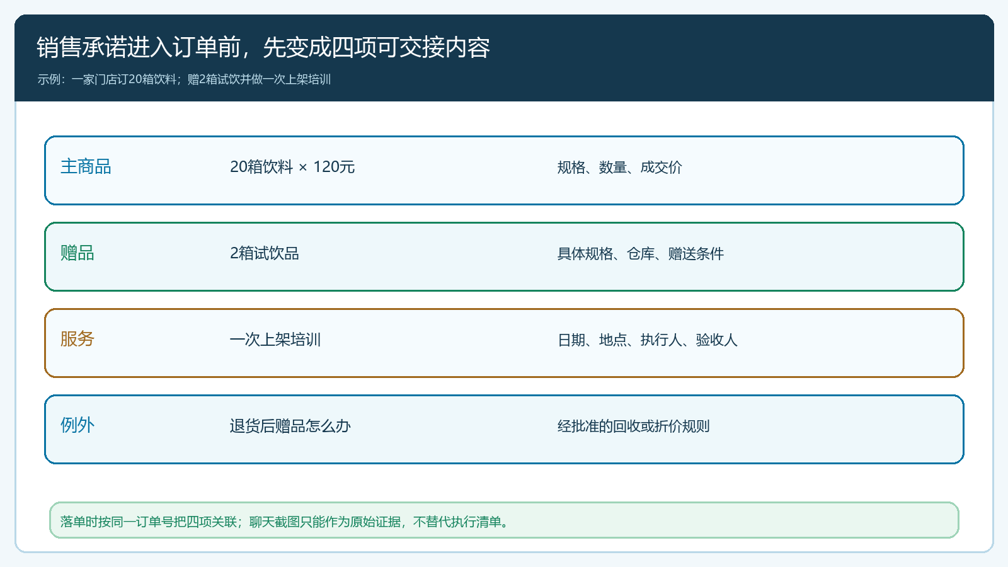Click the slide title 销售承诺进入订单前
The height and width of the screenshot is (567, 1008).
click(263, 48)
